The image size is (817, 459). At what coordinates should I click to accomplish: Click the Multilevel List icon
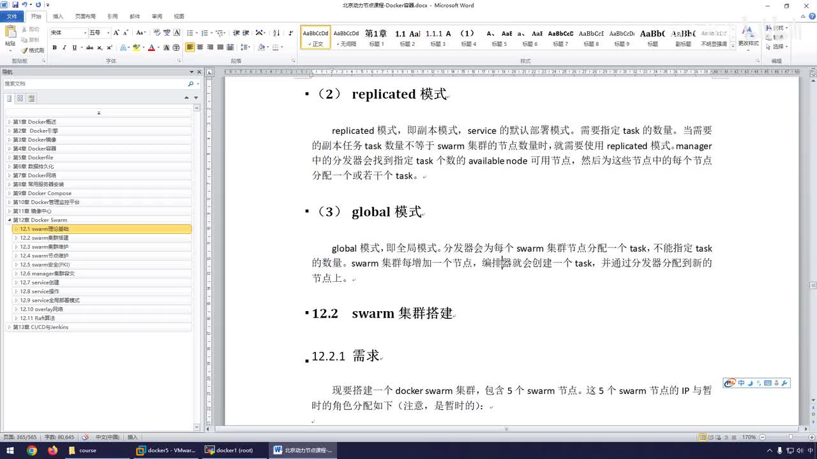coord(220,33)
